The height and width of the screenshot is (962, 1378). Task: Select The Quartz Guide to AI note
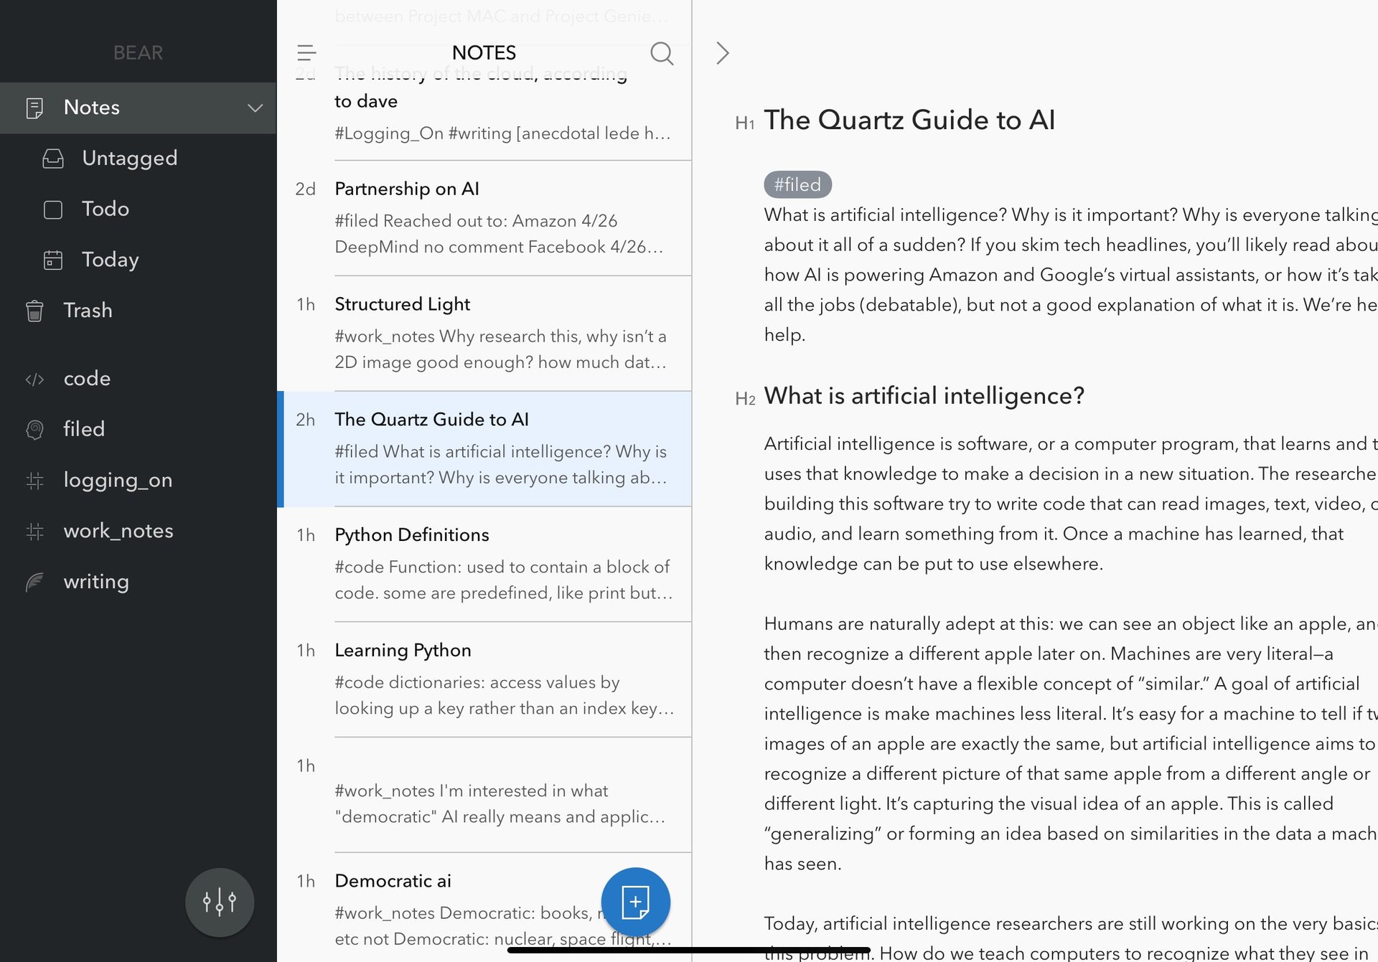(x=484, y=449)
